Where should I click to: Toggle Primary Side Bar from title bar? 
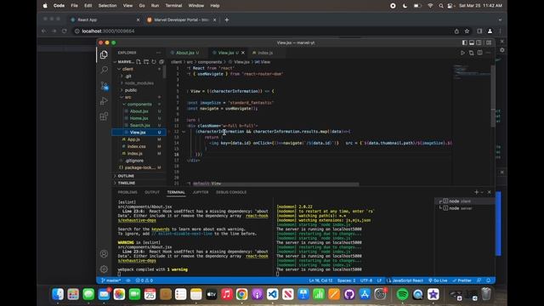[x=465, y=42]
